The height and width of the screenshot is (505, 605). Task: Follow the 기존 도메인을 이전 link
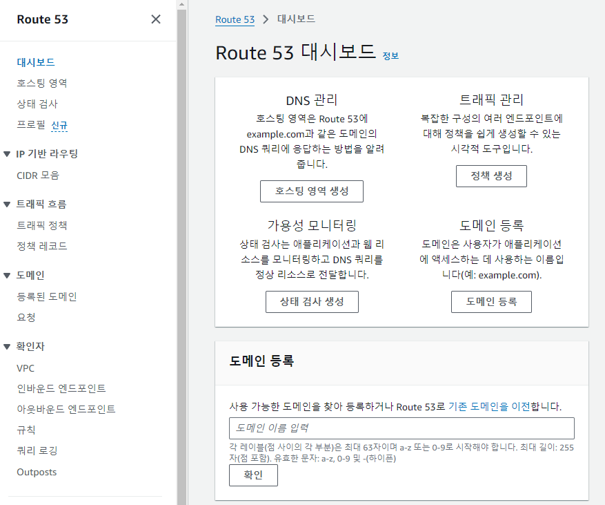point(489,406)
